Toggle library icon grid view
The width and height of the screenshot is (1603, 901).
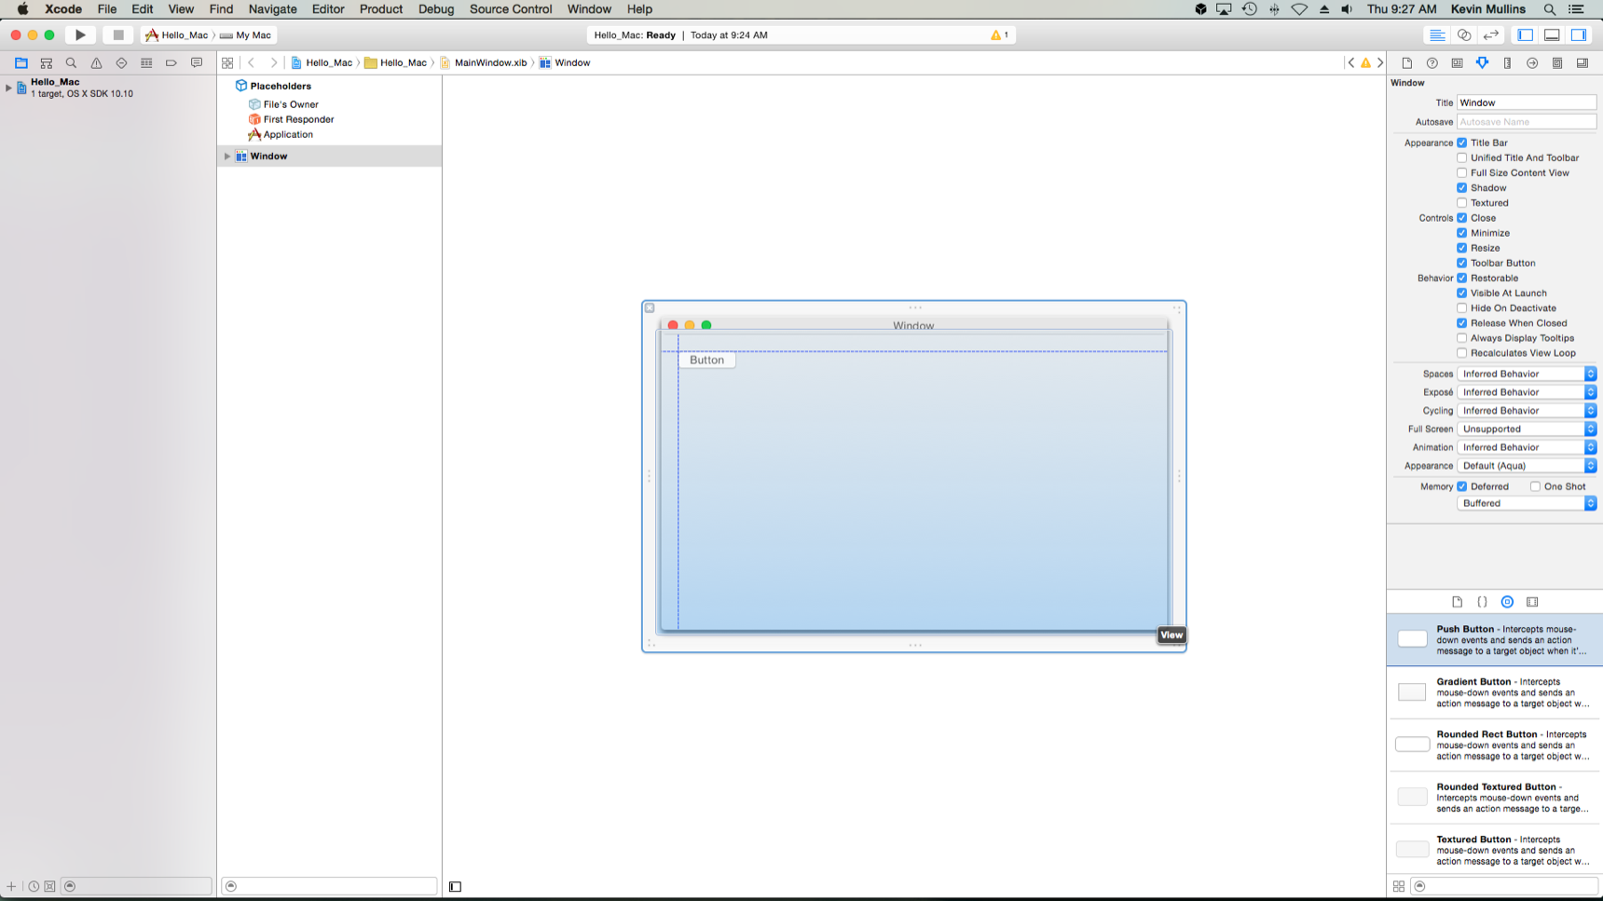(1399, 886)
